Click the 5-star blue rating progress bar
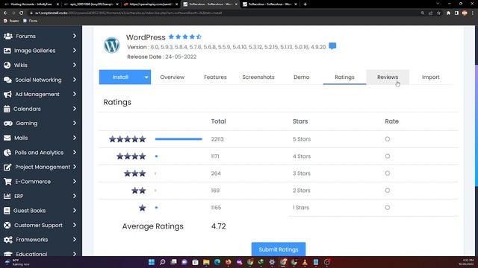Image resolution: width=478 pixels, height=268 pixels. pyautogui.click(x=179, y=139)
